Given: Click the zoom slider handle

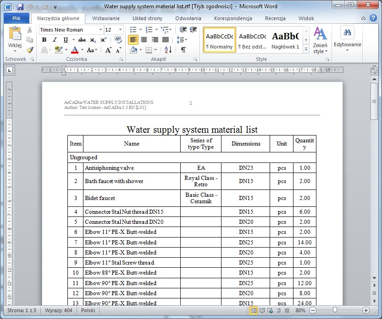Looking at the screenshot, I should (336, 310).
